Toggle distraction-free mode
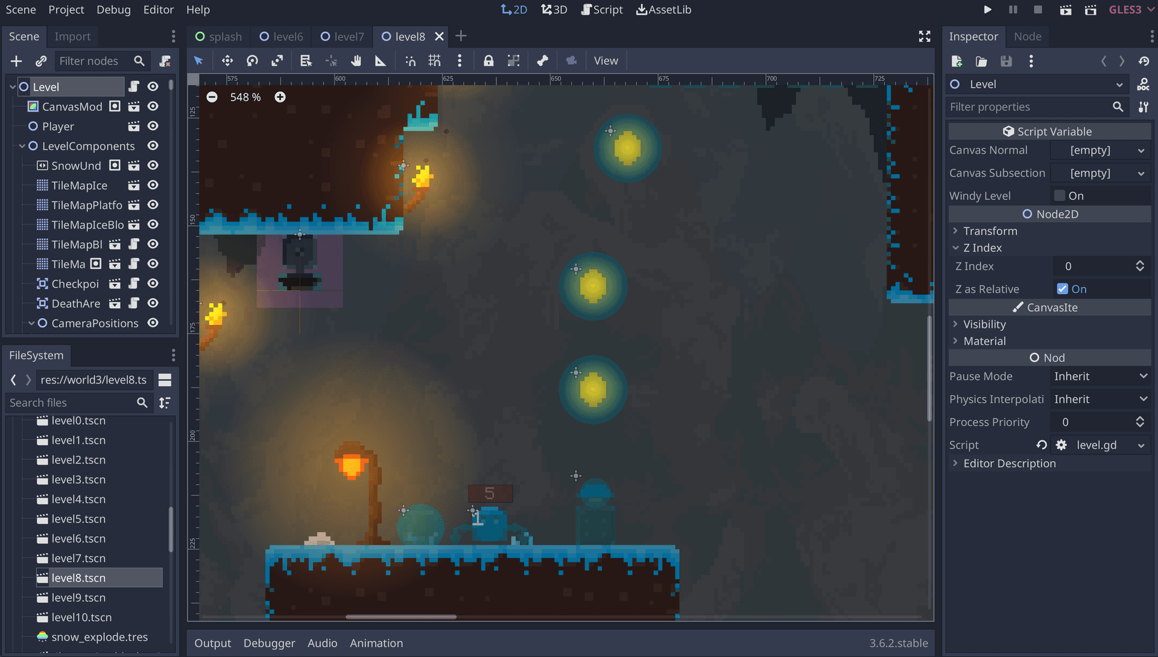 pyautogui.click(x=925, y=36)
